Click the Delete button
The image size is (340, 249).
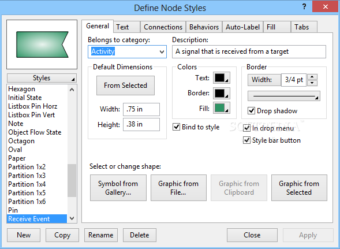tap(140, 235)
